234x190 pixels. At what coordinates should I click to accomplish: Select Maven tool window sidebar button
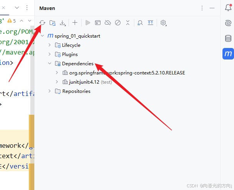tap(228, 54)
